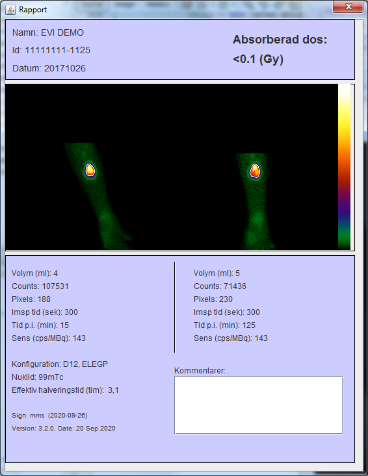Click the right thyroid hotspot in the scan
The height and width of the screenshot is (476, 368).
[x=255, y=171]
